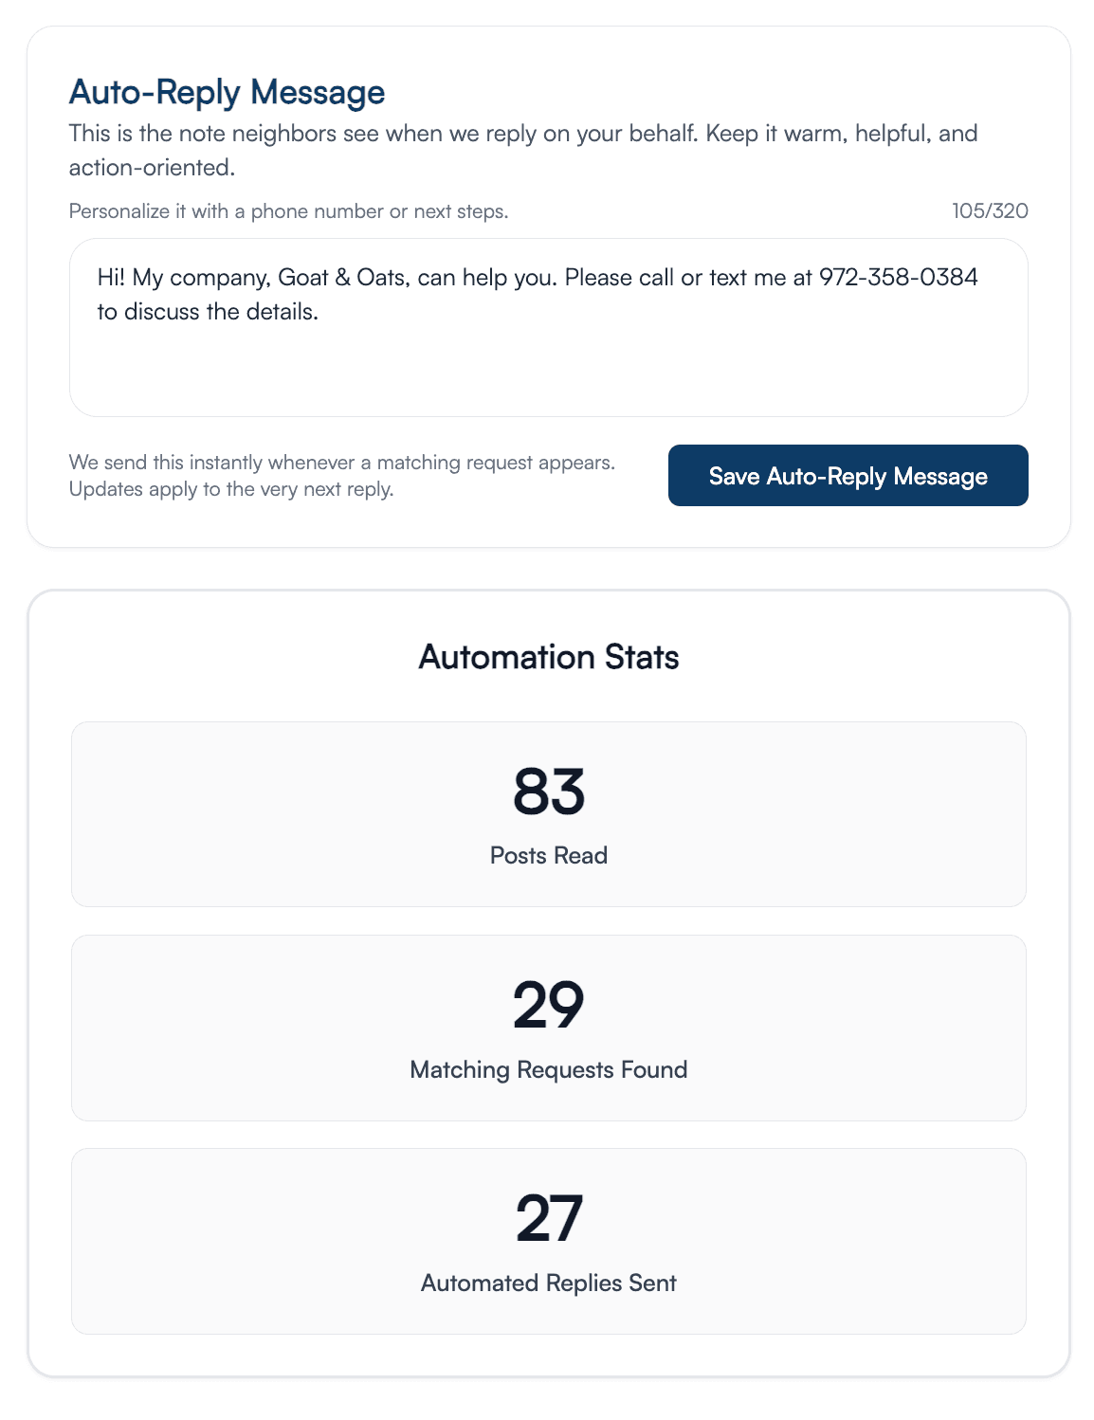Click the 105/320 character counter
The image size is (1094, 1420).
click(989, 210)
